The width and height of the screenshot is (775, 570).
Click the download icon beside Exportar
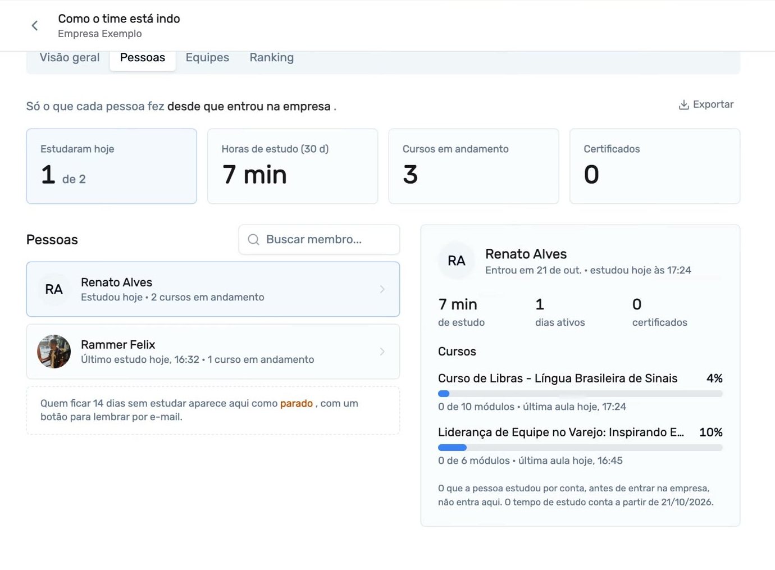coord(683,105)
